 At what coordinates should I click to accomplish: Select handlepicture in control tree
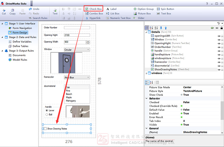point(162,54)
